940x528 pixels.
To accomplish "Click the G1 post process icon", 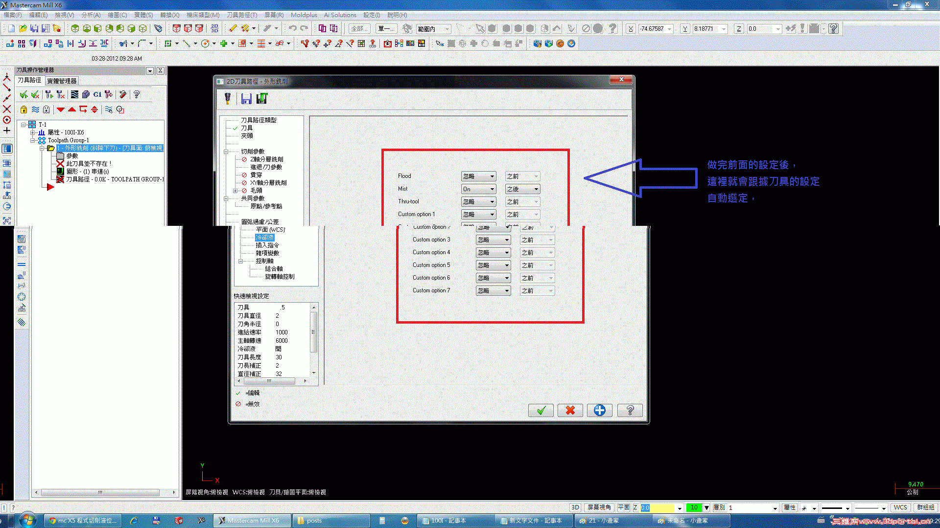I will [x=97, y=94].
